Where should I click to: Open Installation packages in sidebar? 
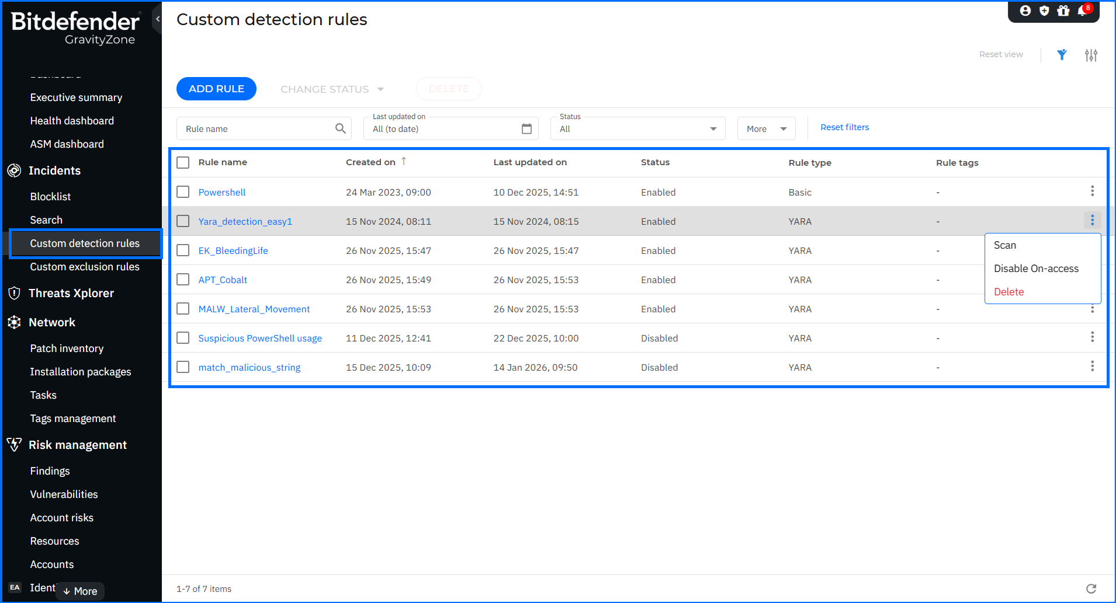81,372
